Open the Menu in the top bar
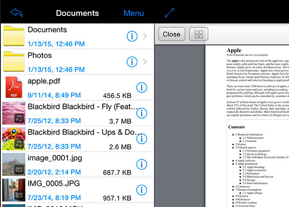This screenshot has width=289, height=207. point(133,13)
